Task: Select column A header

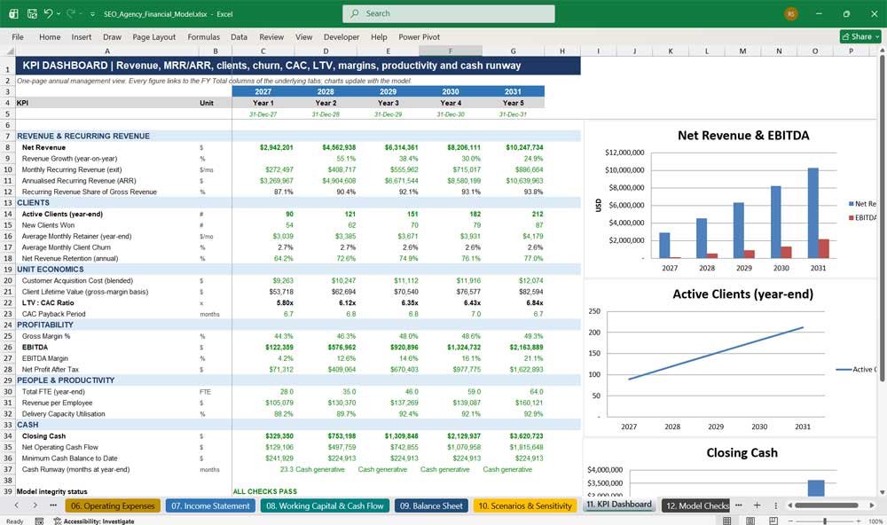Action: point(107,51)
